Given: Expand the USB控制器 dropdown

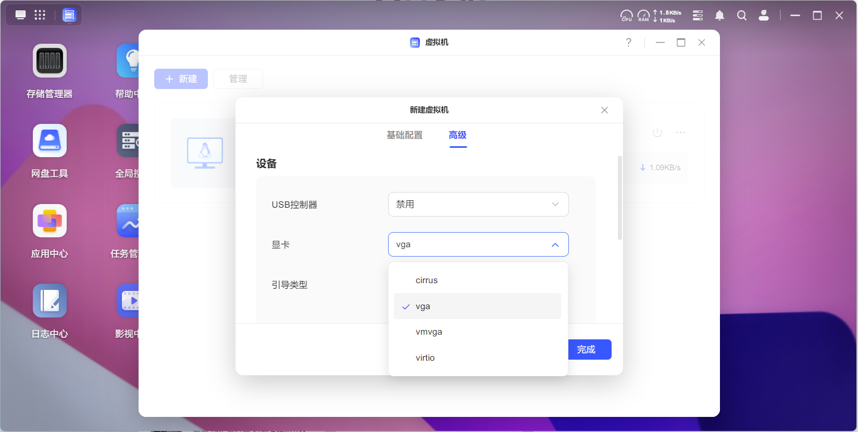Looking at the screenshot, I should (x=478, y=205).
